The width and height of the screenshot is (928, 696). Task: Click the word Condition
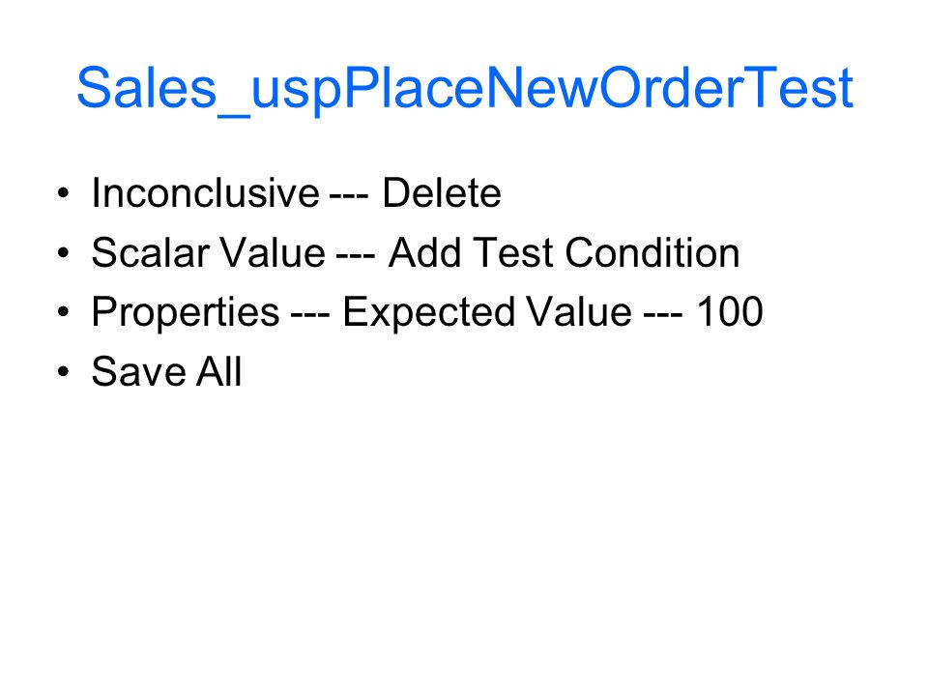click(x=652, y=252)
